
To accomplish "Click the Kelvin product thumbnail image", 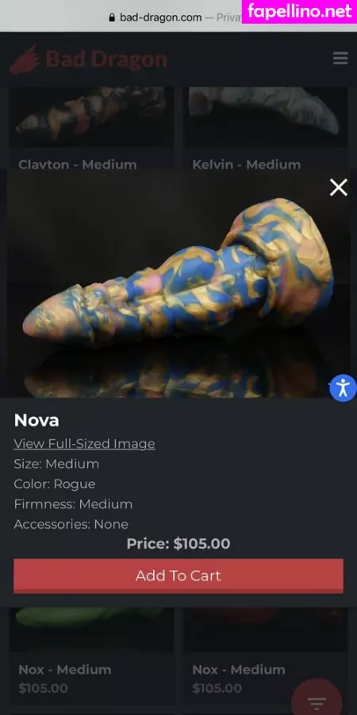I will tap(265, 117).
